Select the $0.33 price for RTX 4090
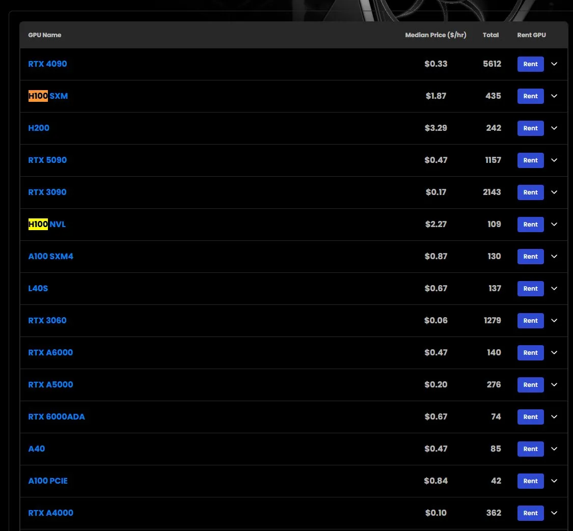The width and height of the screenshot is (573, 531). [x=435, y=64]
